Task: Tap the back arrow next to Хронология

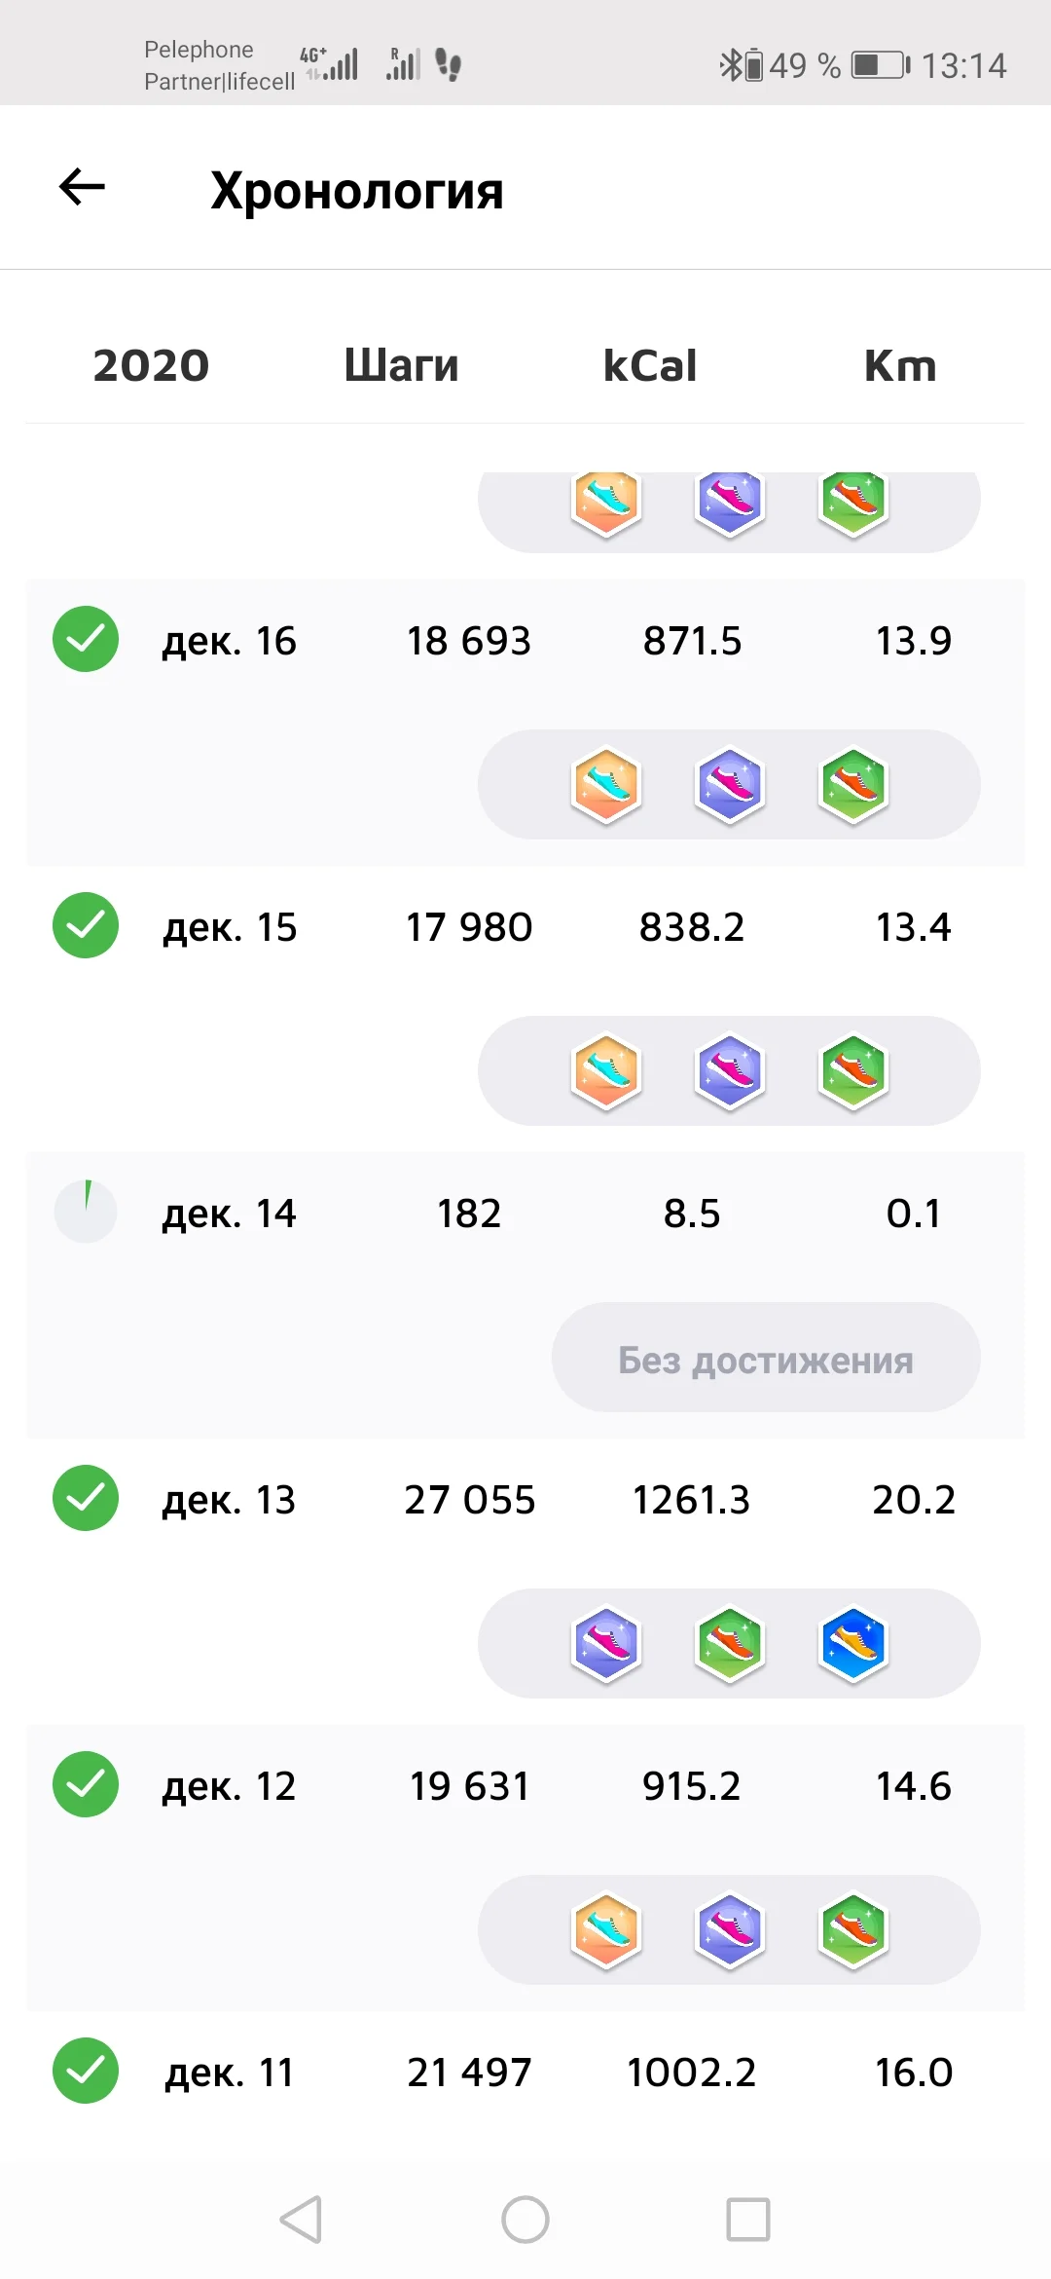Action: [x=83, y=187]
